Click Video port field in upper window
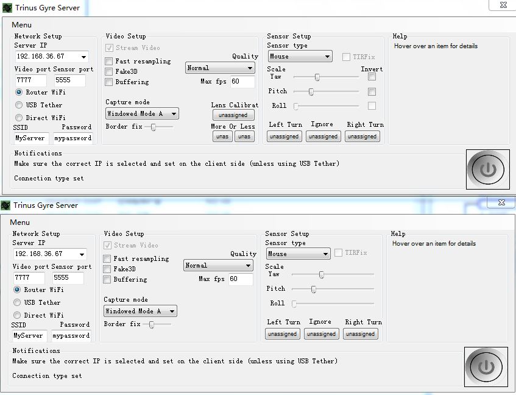 [x=31, y=80]
